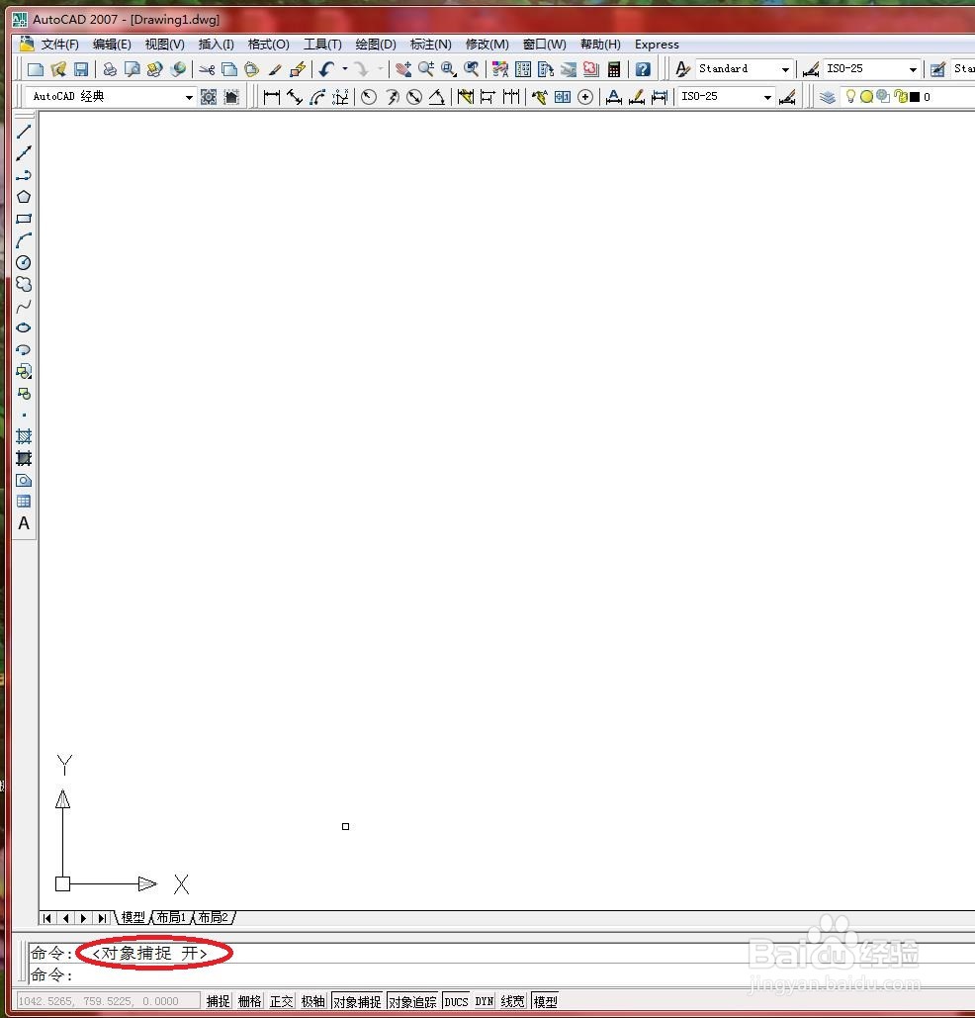Click the Pan realtime hand icon
Viewport: 975px width, 1018px height.
pos(403,69)
